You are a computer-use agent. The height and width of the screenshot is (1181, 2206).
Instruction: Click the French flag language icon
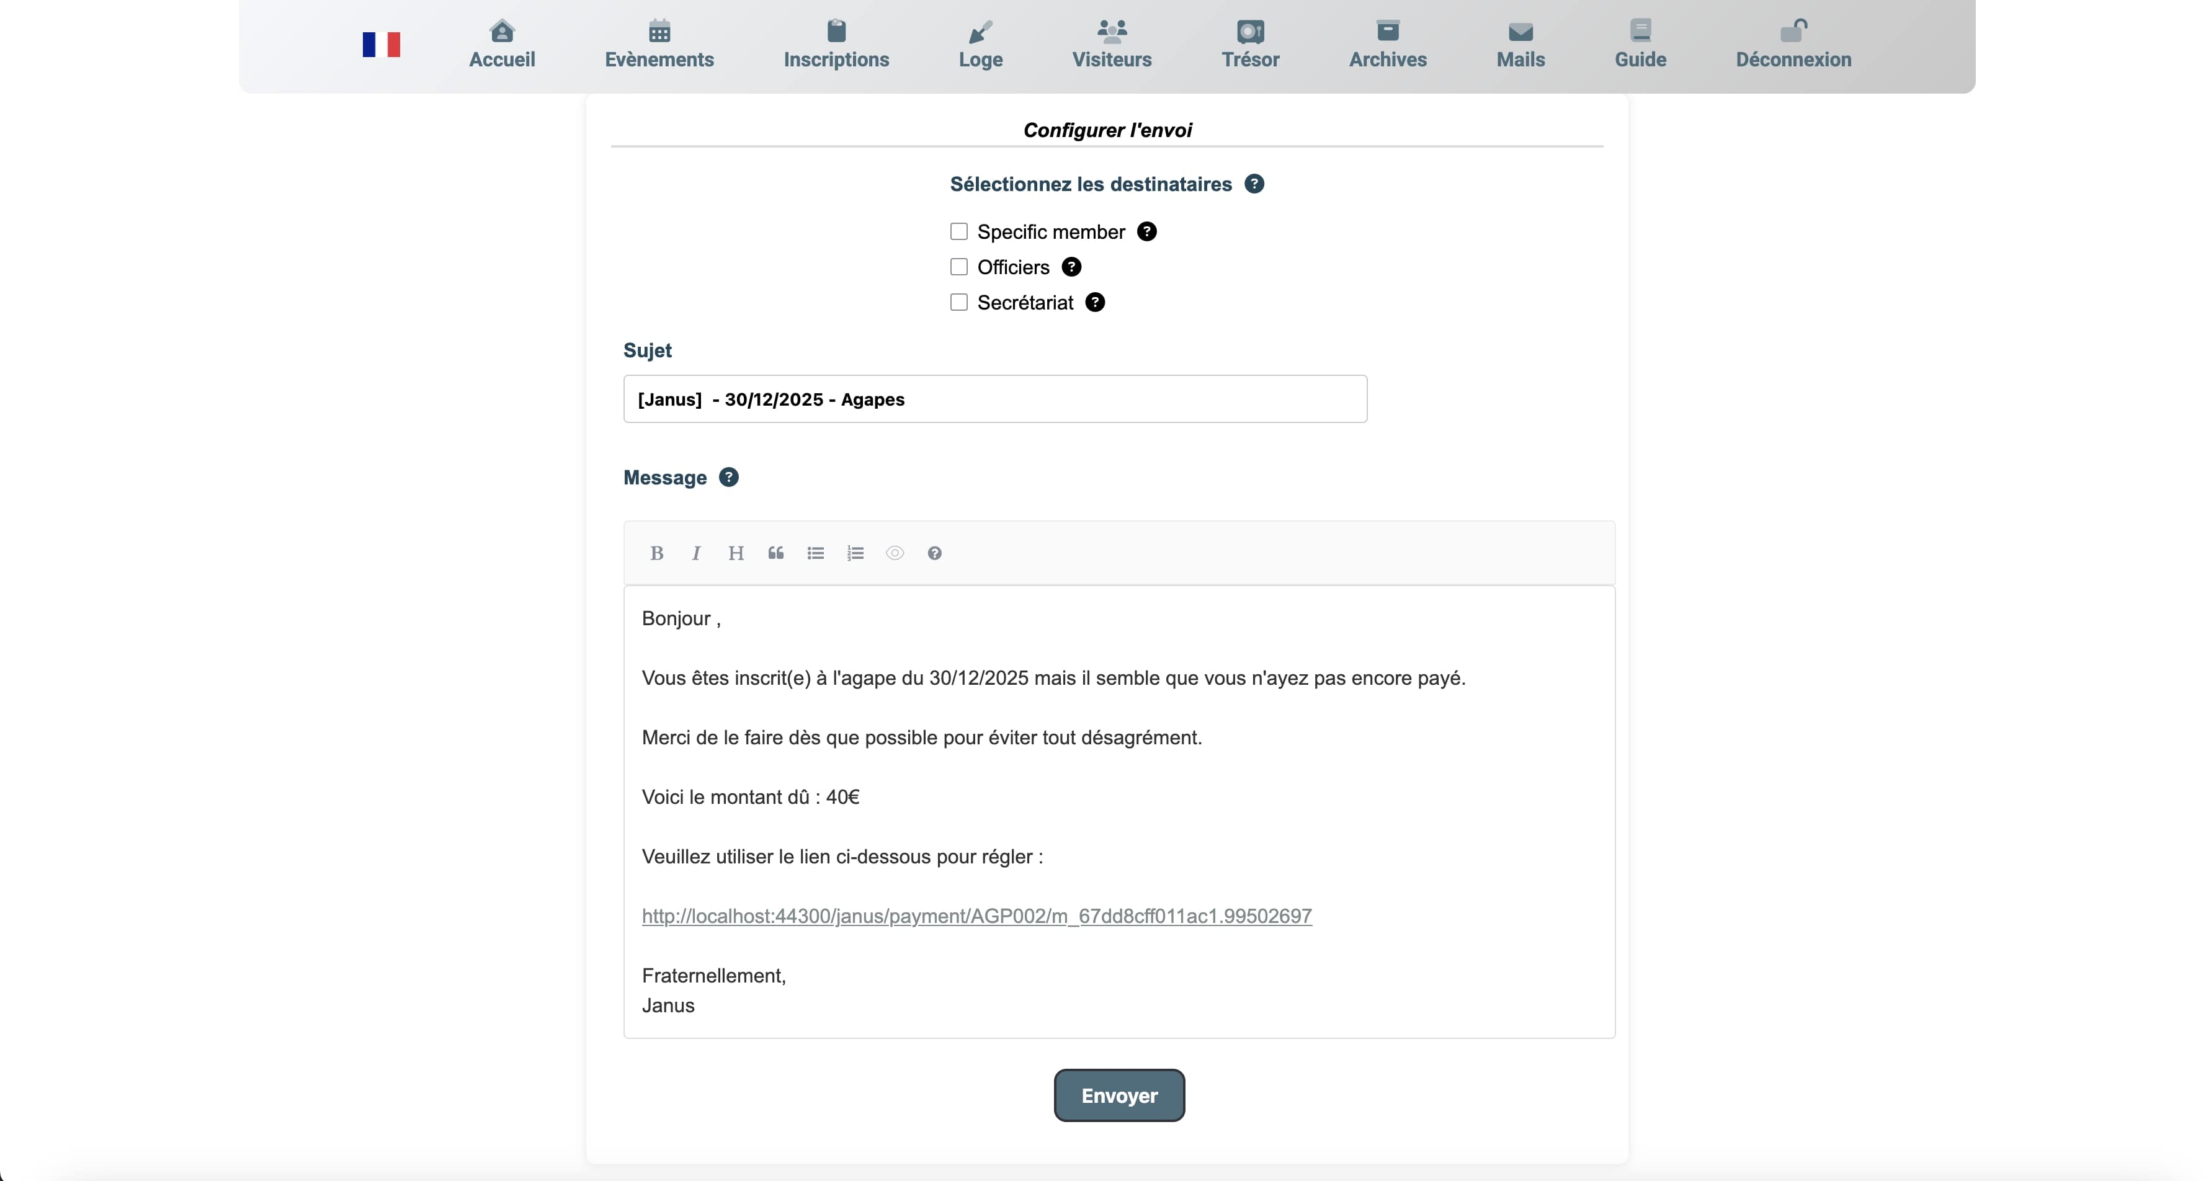pos(381,45)
